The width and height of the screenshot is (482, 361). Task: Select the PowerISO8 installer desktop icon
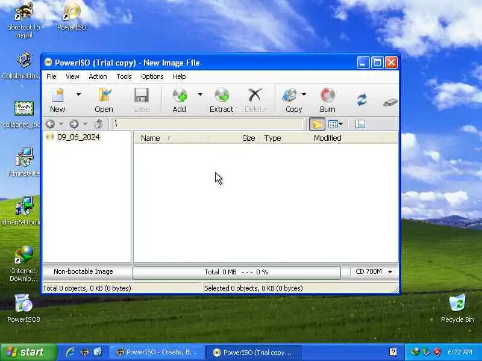pyautogui.click(x=23, y=308)
